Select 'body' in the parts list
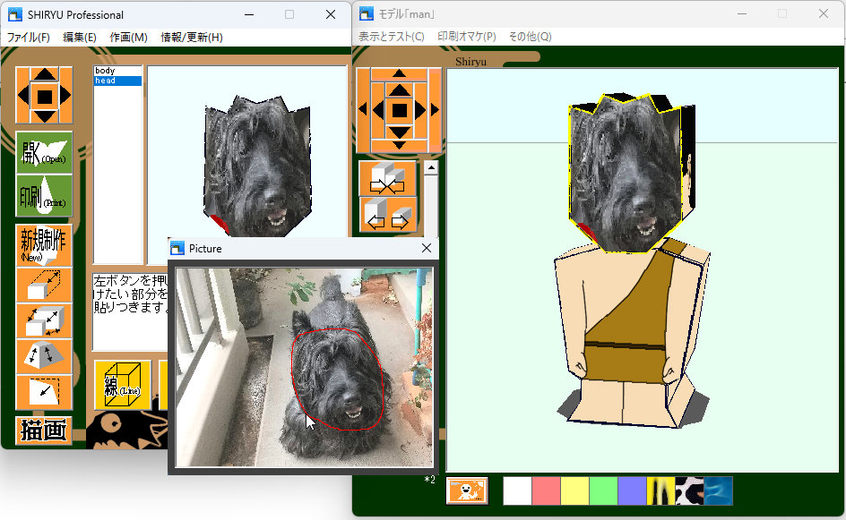 click(x=105, y=71)
